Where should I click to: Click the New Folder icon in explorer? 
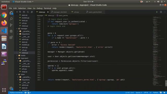[24, 12]
